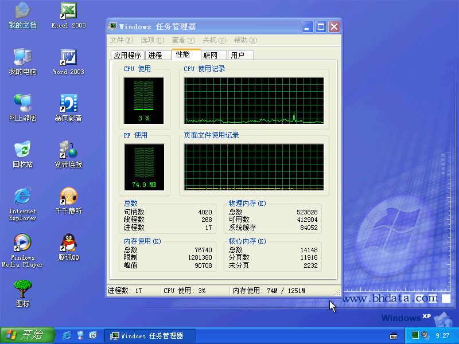Click the 句柄数 value 4020
Viewport: 459px width, 344px height.
pyautogui.click(x=205, y=212)
